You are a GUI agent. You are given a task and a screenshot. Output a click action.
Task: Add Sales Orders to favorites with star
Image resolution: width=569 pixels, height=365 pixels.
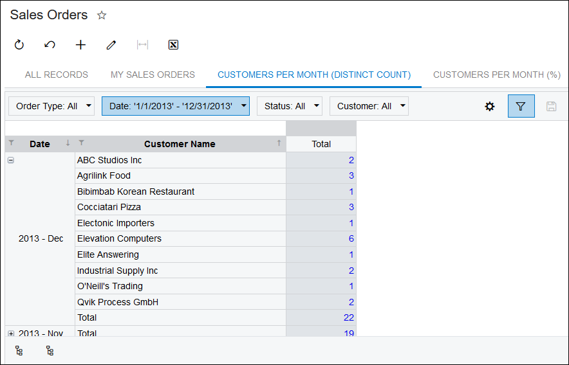pyautogui.click(x=101, y=15)
